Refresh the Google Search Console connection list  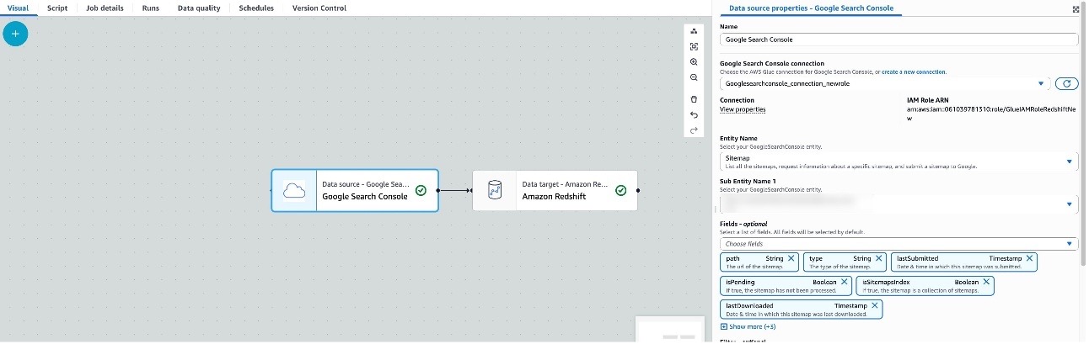(1067, 83)
